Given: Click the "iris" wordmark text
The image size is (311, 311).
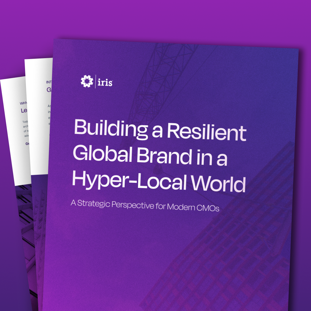Looking at the screenshot, I should [x=105, y=82].
